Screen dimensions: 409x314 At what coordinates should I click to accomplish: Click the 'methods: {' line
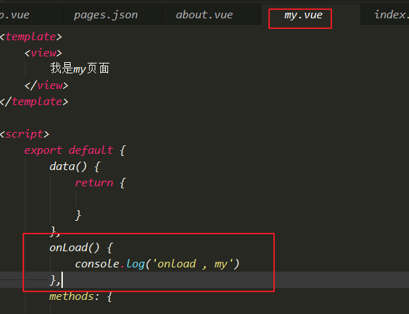coord(81,296)
